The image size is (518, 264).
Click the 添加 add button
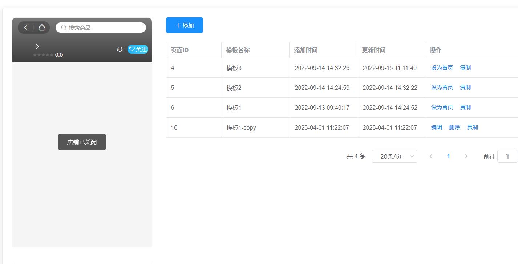tap(185, 25)
